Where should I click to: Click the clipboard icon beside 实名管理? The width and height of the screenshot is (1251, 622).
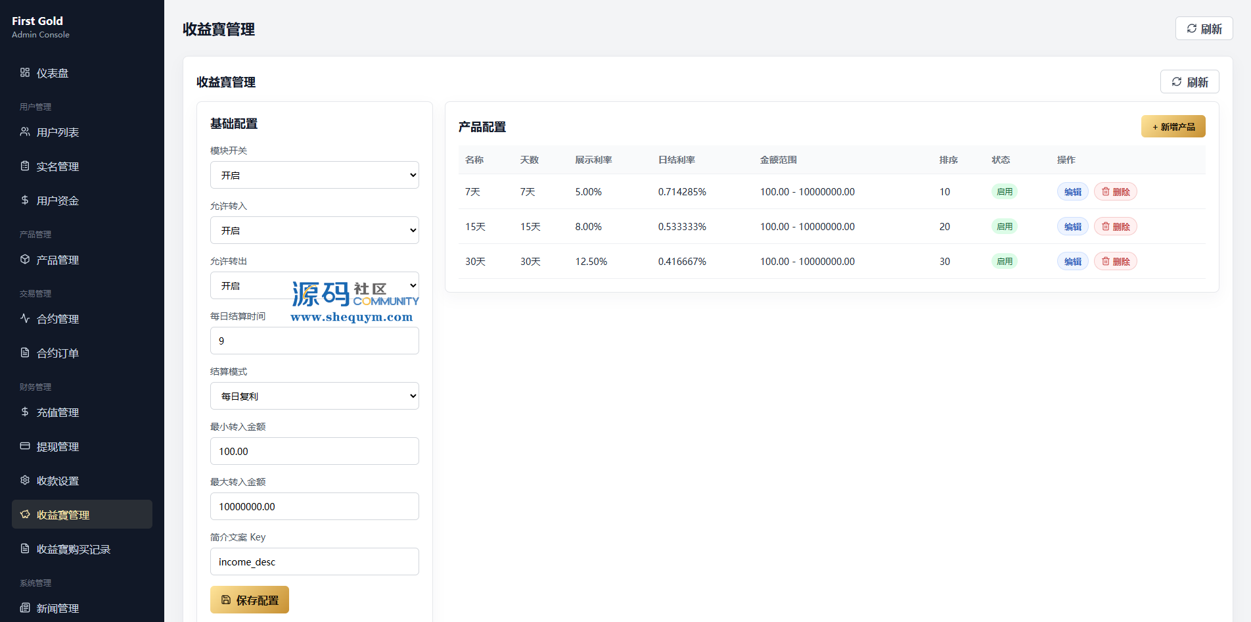[25, 166]
